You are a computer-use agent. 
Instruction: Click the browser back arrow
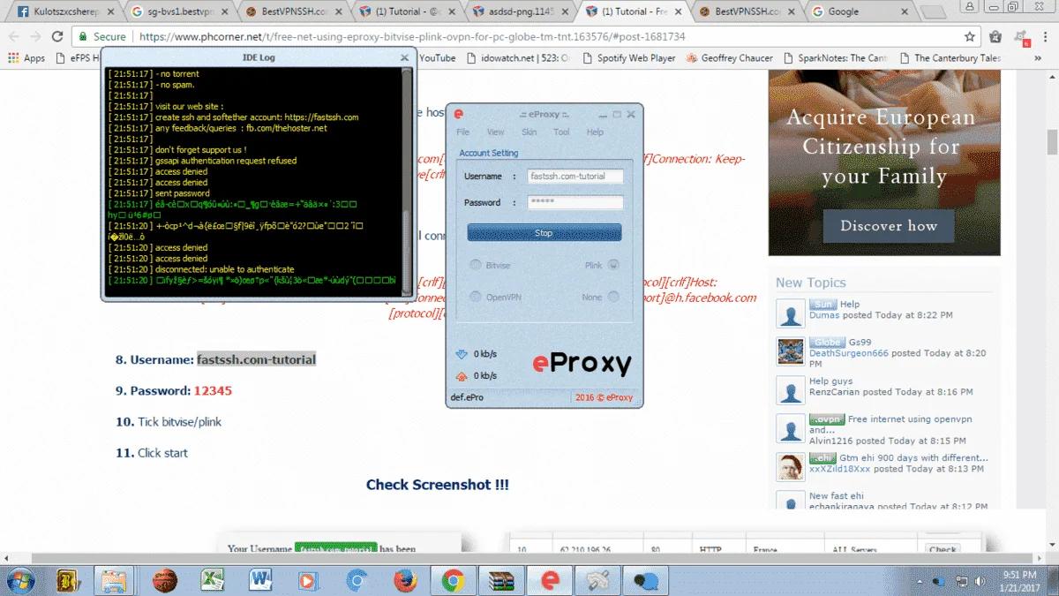(14, 37)
